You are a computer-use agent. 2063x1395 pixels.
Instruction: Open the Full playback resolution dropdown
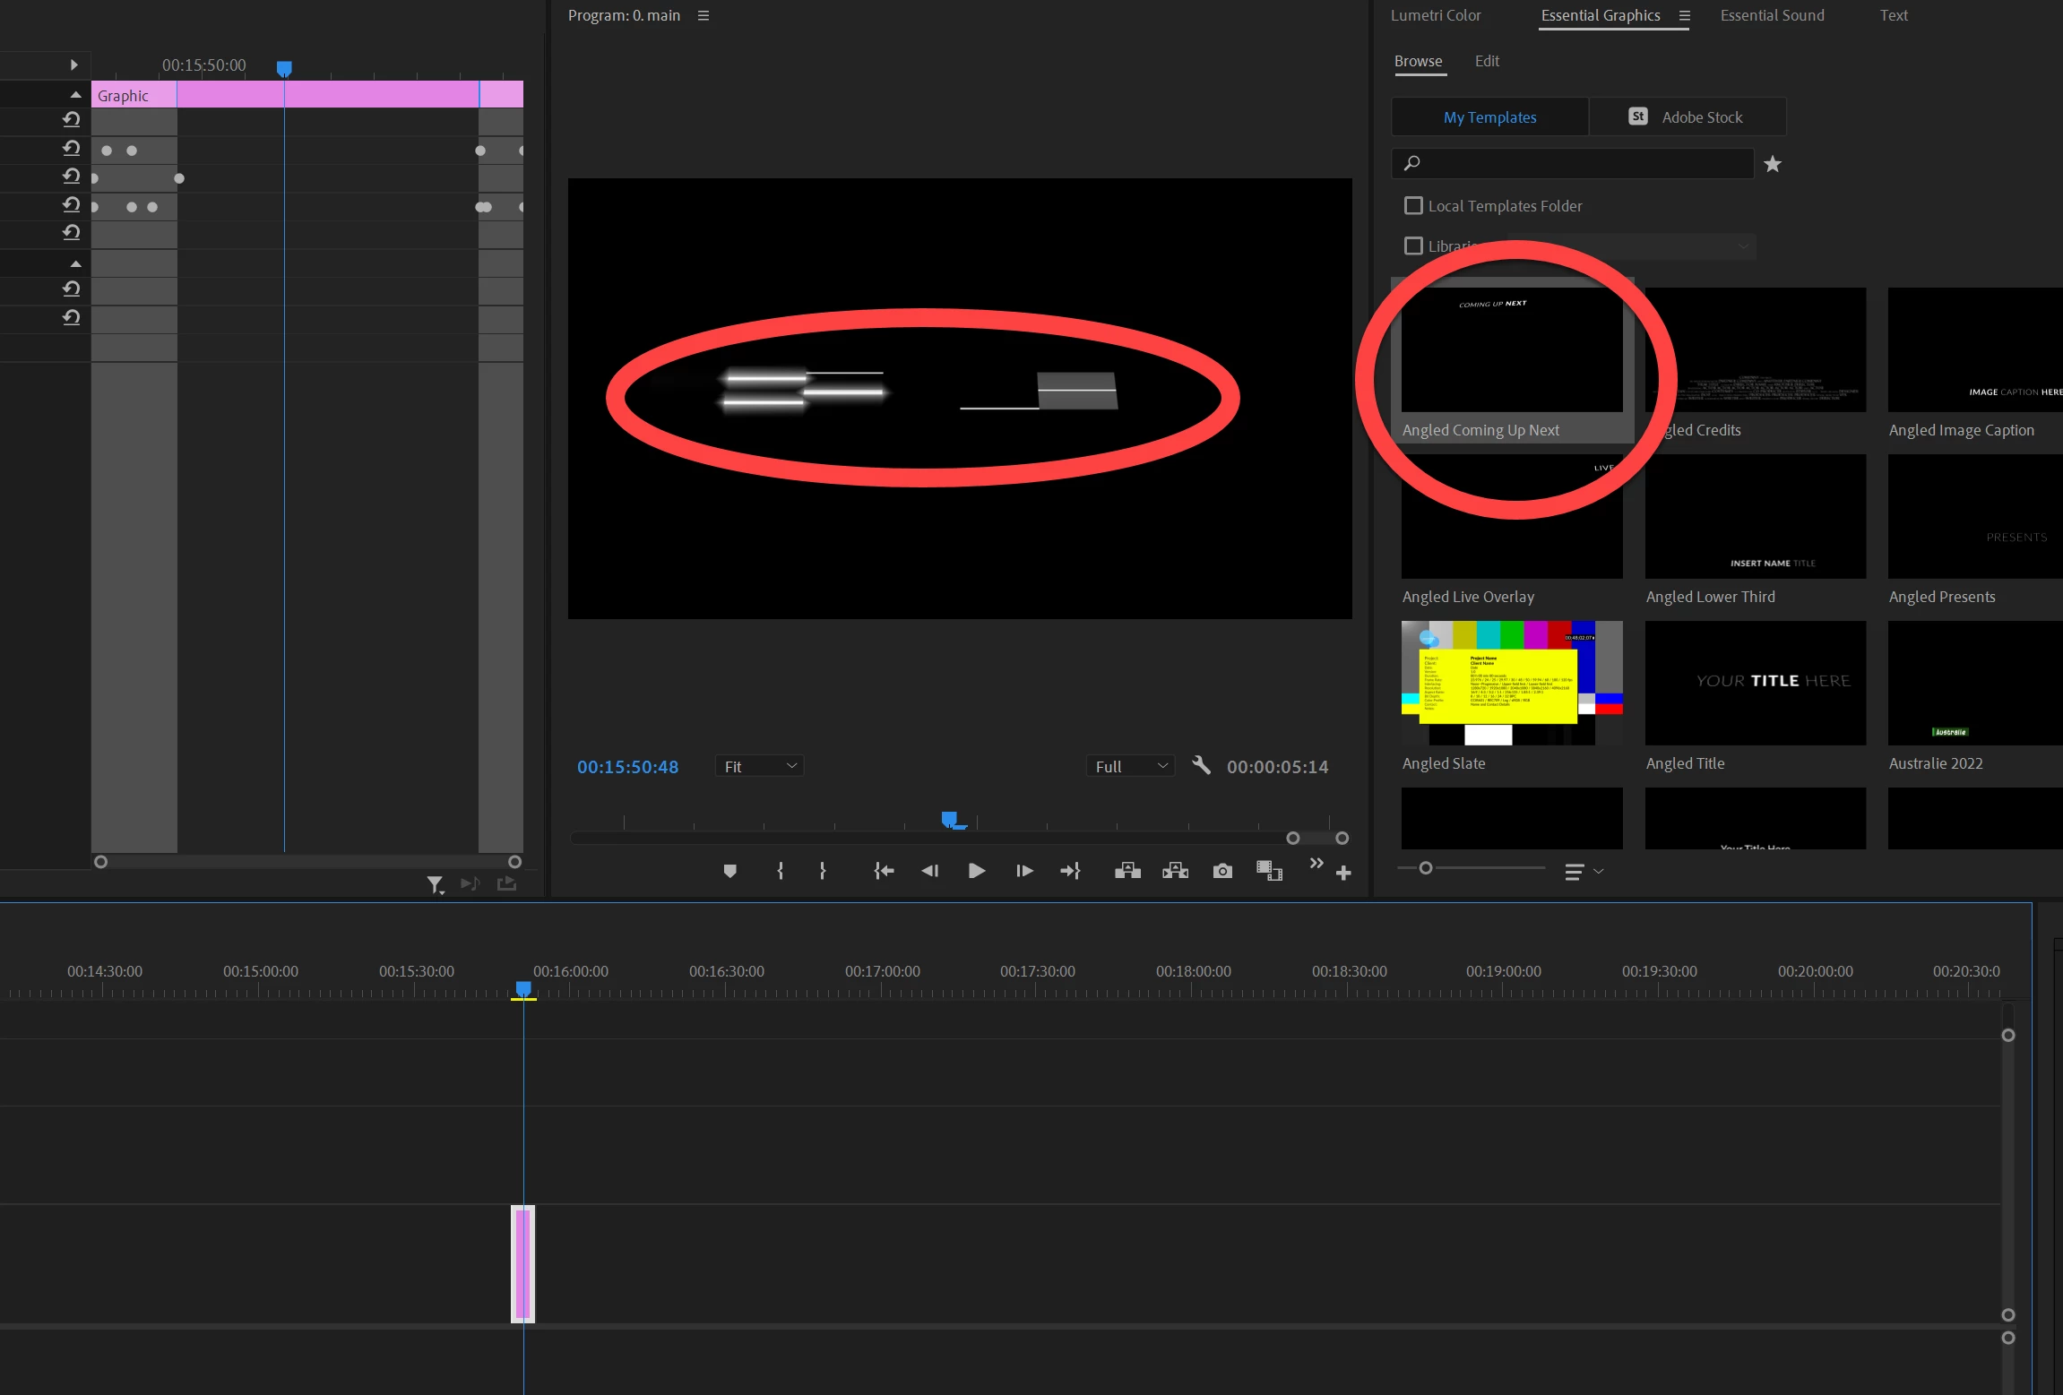(x=1130, y=767)
